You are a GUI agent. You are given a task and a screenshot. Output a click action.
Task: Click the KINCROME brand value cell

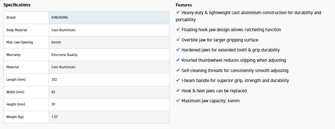(x=60, y=17)
